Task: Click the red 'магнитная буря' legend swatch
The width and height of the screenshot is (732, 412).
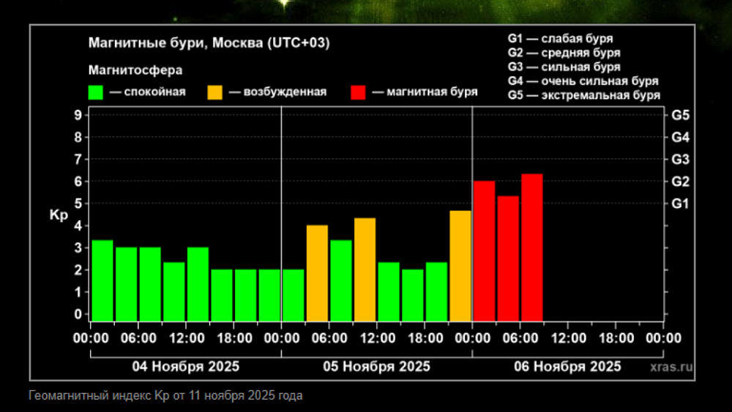Action: click(358, 92)
